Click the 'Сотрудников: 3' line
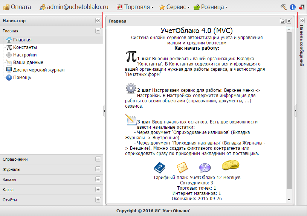Viewport: 307px width, 216px height. click(x=197, y=183)
